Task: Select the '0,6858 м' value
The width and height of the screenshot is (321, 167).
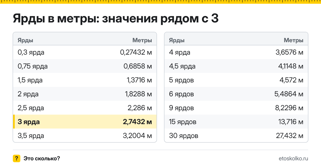Action: (x=138, y=66)
